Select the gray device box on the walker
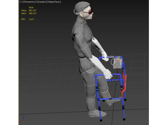The height and width of the screenshot is (125, 167). 117,62
